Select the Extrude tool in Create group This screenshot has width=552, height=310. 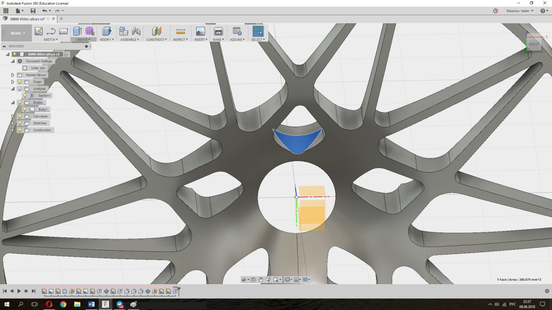tap(77, 31)
